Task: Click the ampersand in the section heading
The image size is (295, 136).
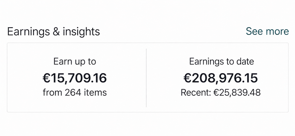Action: coord(56,31)
